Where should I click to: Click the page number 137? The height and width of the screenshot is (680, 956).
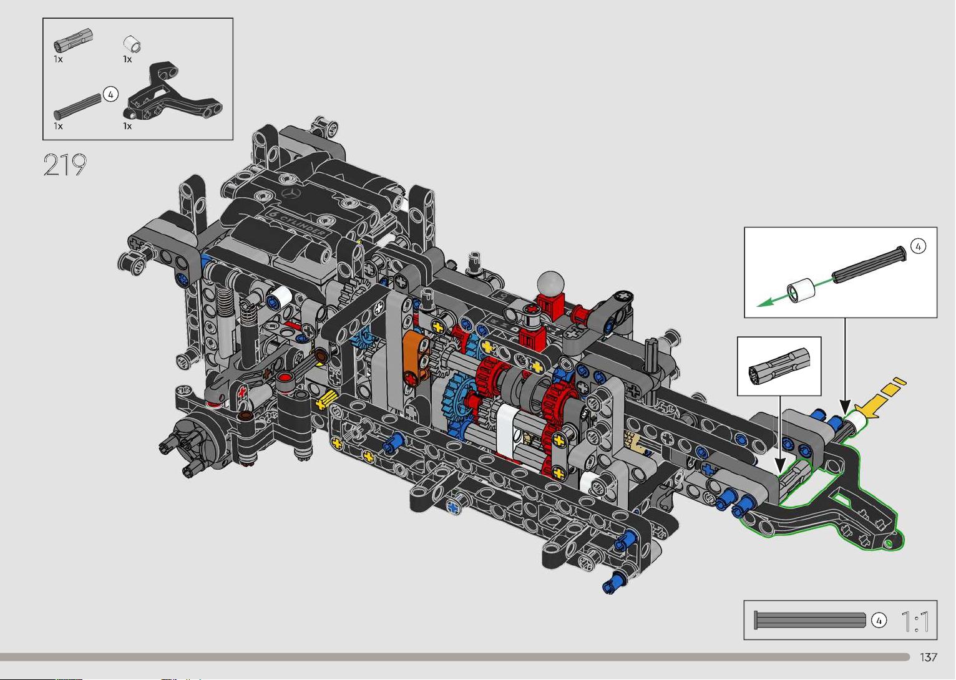tap(929, 657)
